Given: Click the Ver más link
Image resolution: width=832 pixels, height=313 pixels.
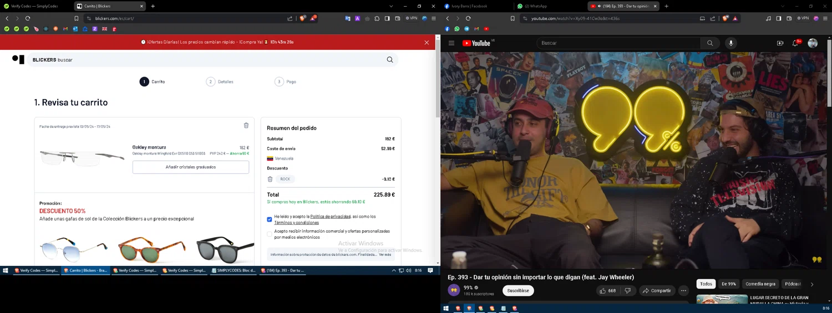Looking at the screenshot, I should pyautogui.click(x=385, y=255).
